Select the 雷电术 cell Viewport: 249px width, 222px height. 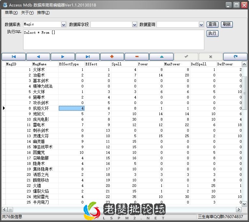45,125
